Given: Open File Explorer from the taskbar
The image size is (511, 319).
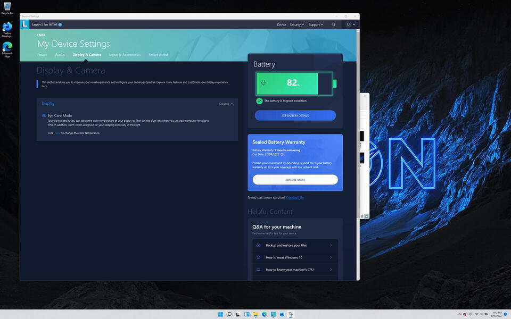Looking at the screenshot, I should click(256, 314).
